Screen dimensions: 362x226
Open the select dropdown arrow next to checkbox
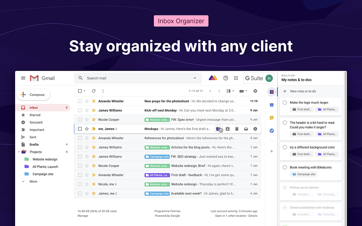pyautogui.click(x=84, y=91)
